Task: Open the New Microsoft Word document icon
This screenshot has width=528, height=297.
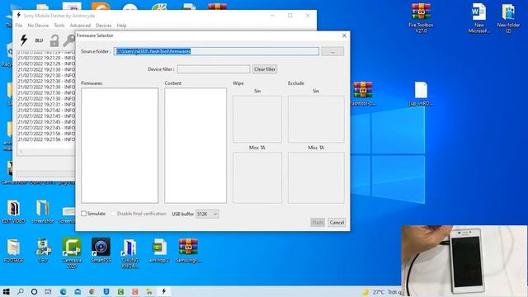Action: tap(478, 18)
